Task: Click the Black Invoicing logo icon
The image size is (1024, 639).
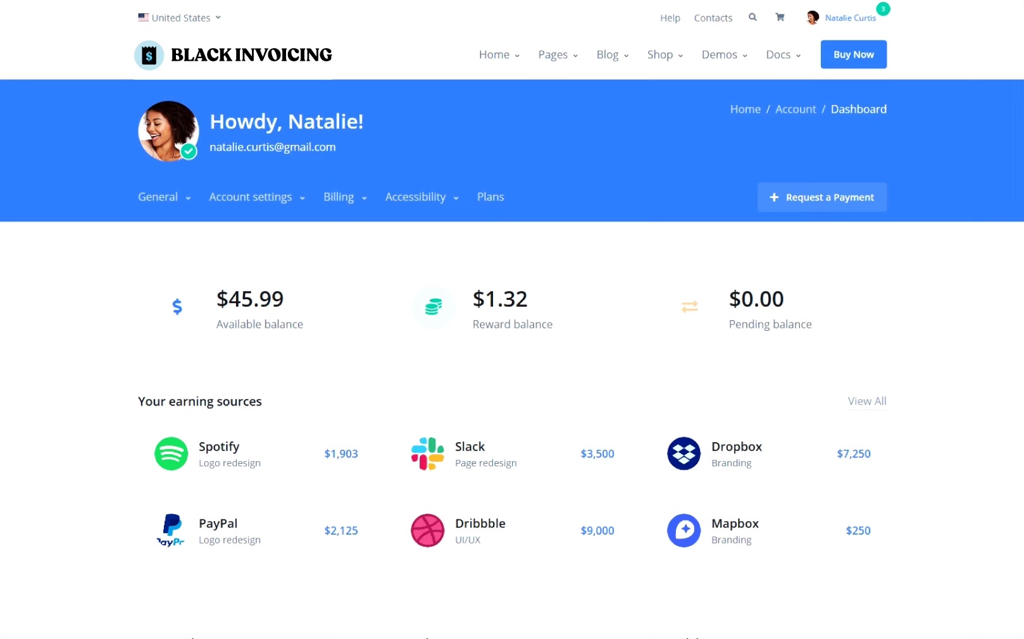Action: tap(149, 55)
